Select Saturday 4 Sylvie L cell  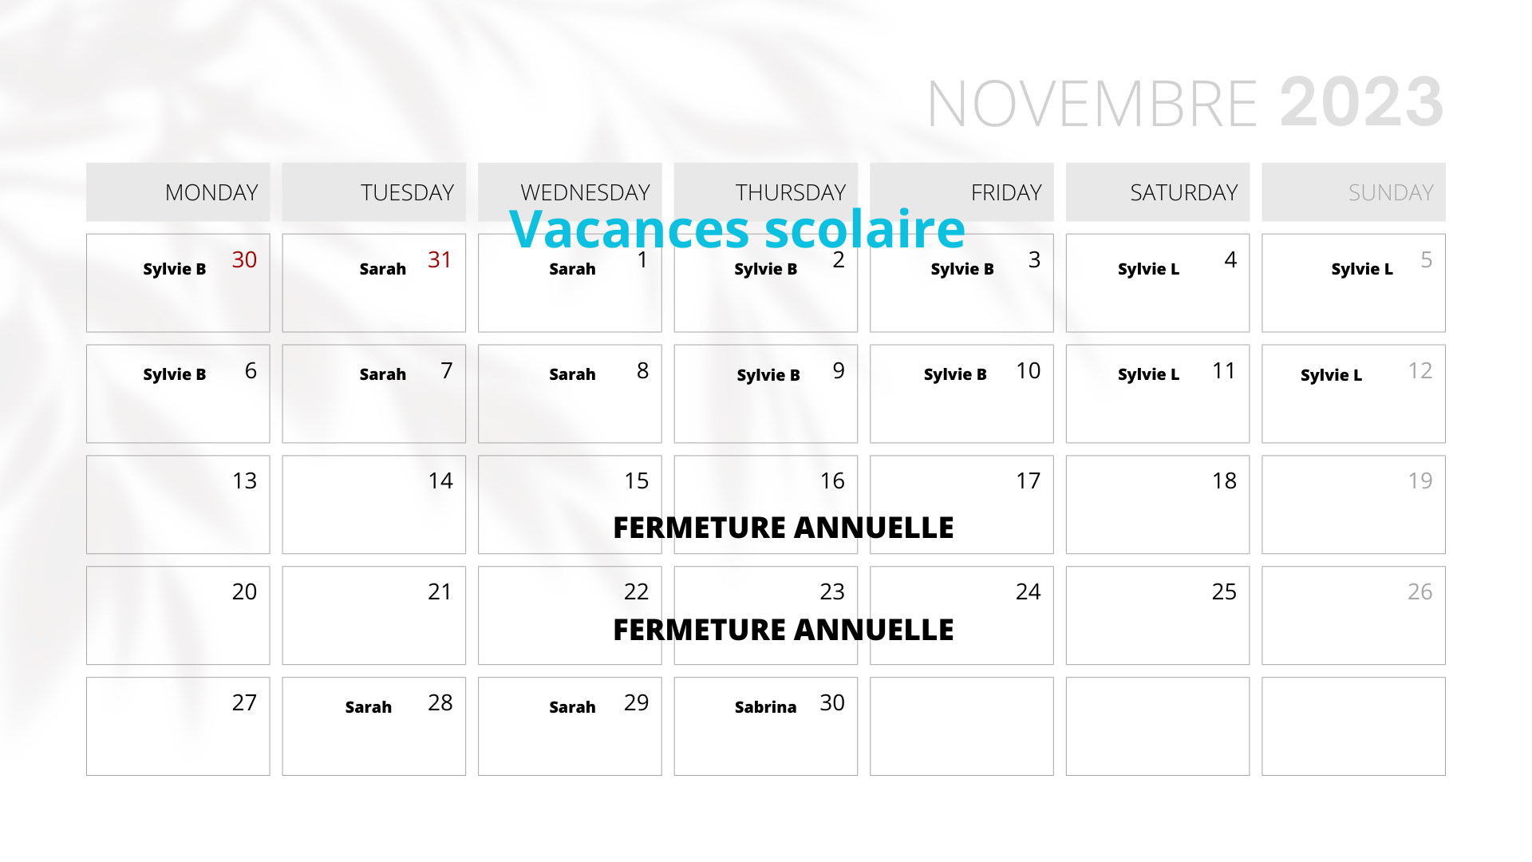point(1158,283)
